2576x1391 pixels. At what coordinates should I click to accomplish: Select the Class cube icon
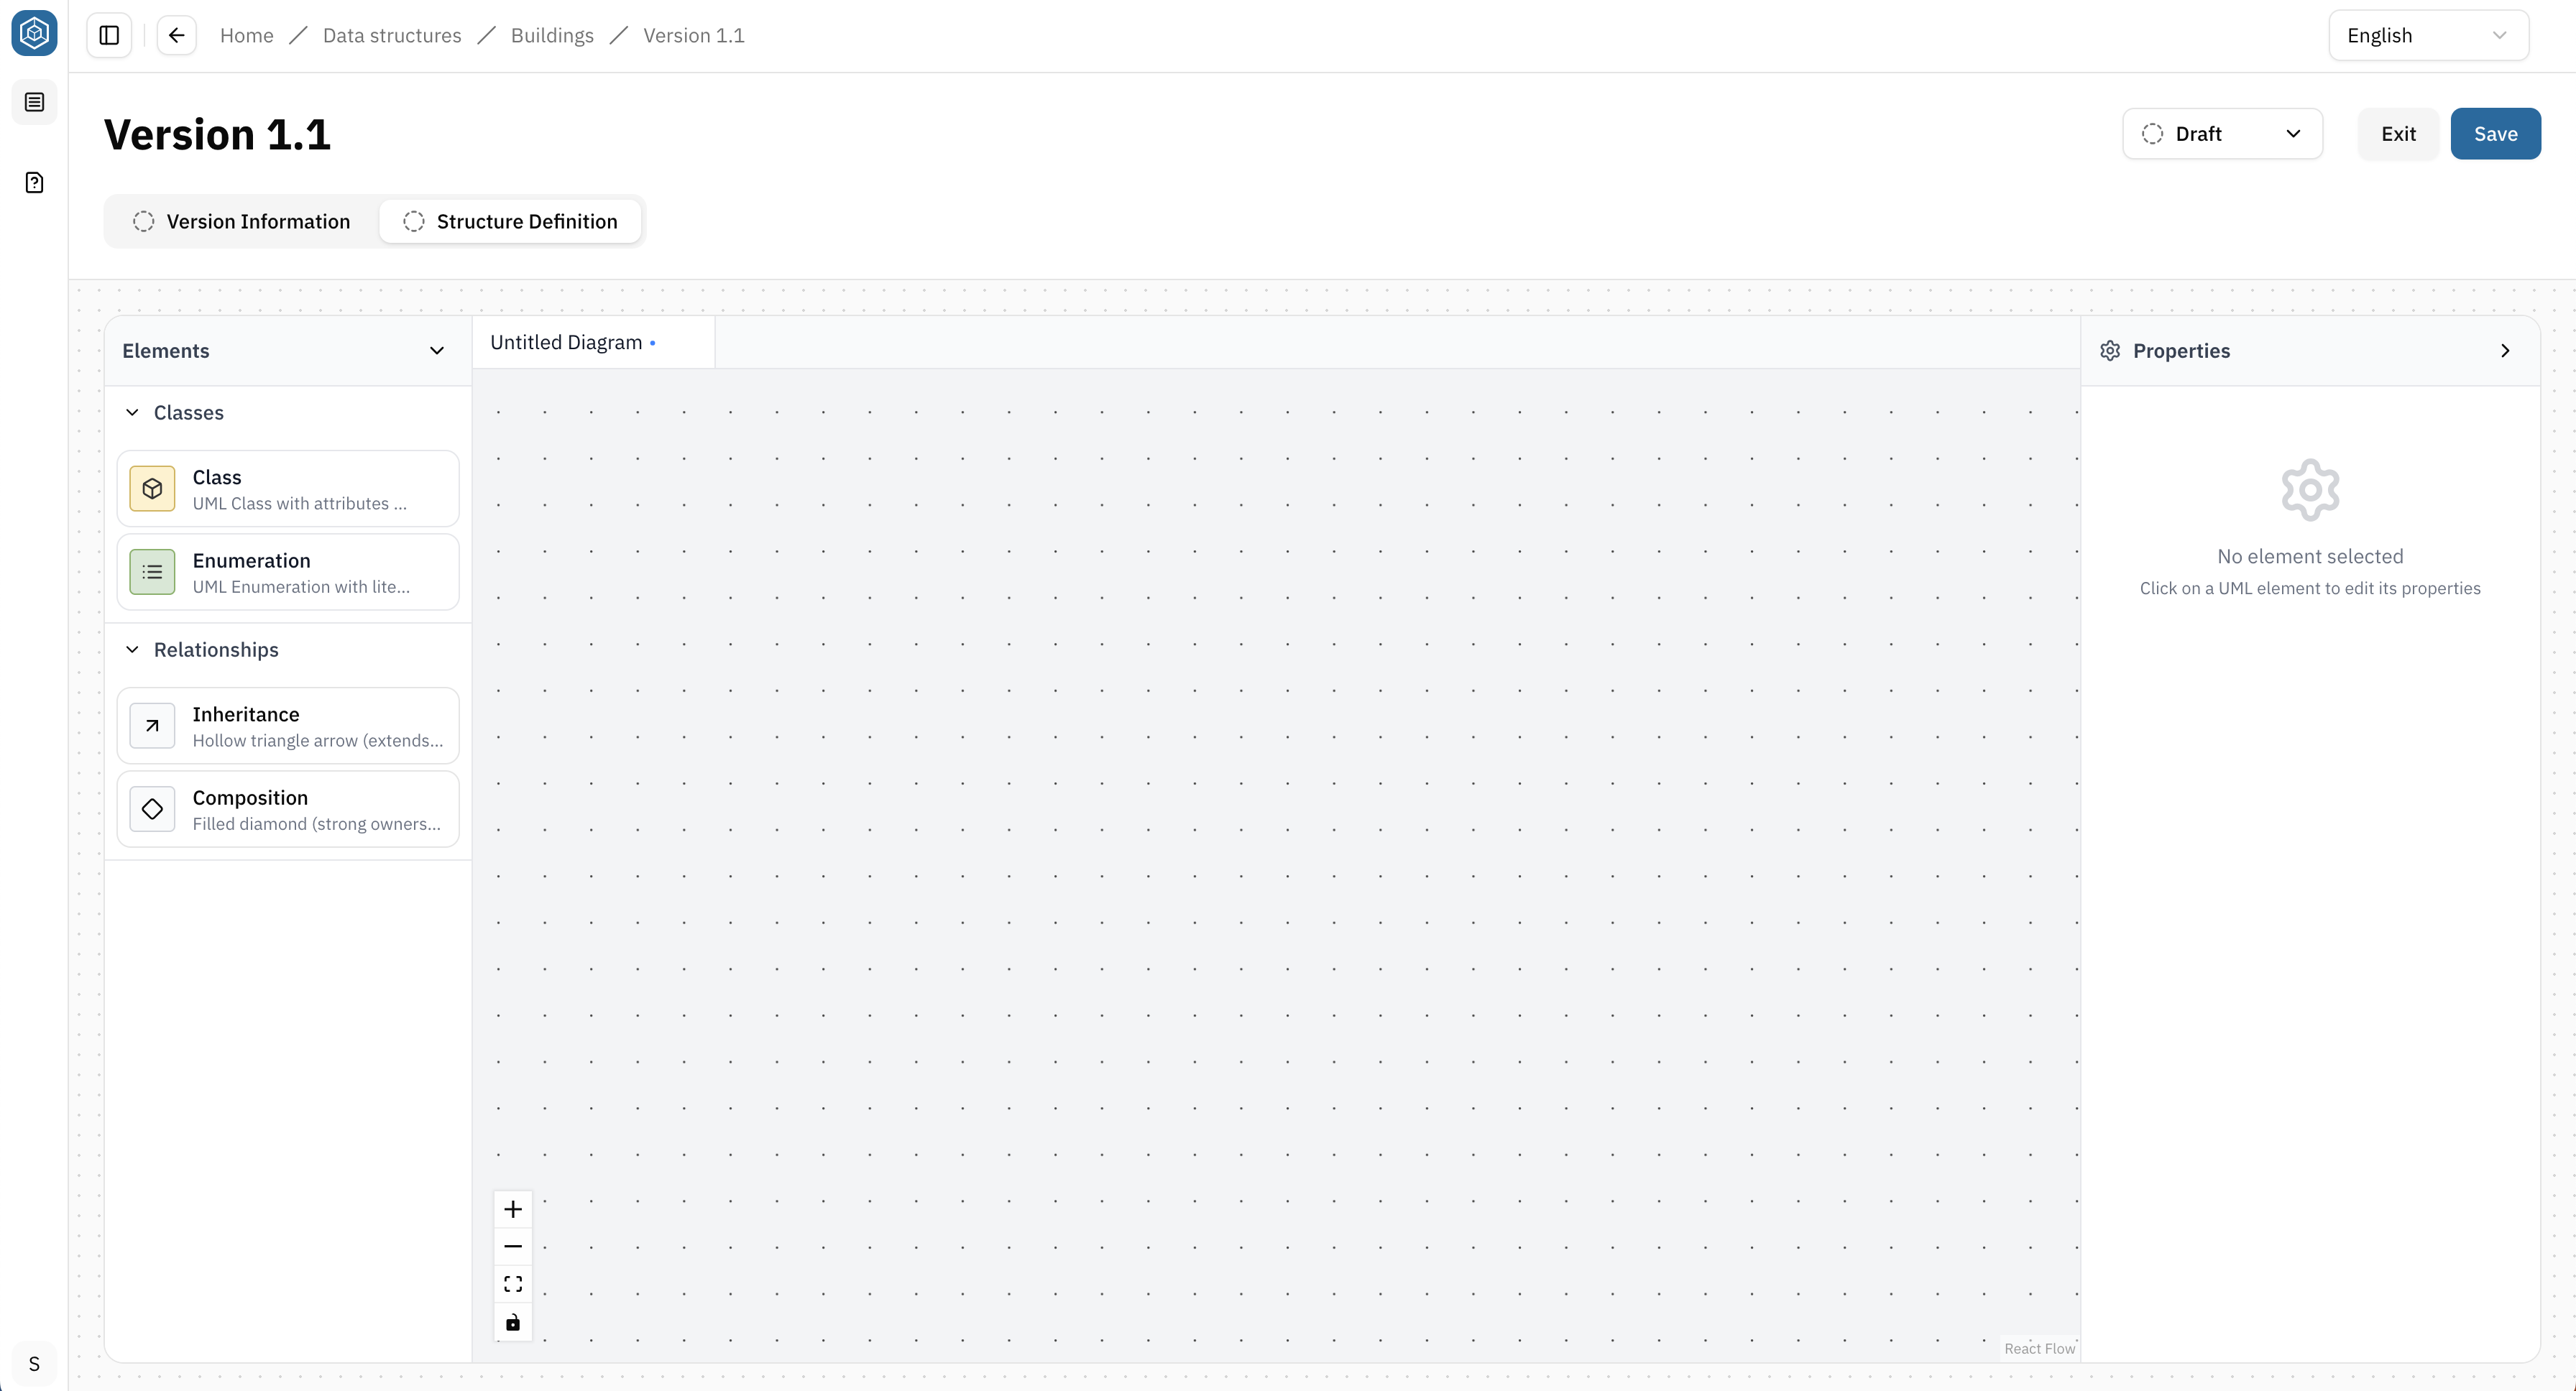coord(152,489)
